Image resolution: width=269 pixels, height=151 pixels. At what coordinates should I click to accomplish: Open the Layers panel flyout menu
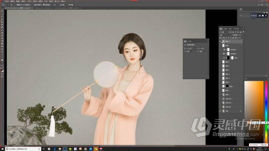243,29
